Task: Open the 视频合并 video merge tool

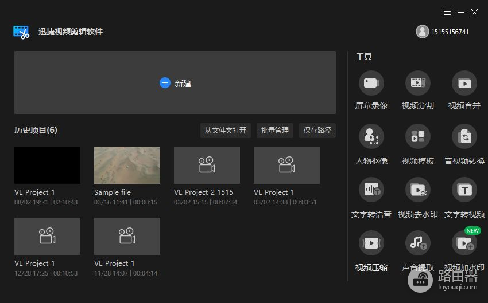Action: [x=464, y=83]
